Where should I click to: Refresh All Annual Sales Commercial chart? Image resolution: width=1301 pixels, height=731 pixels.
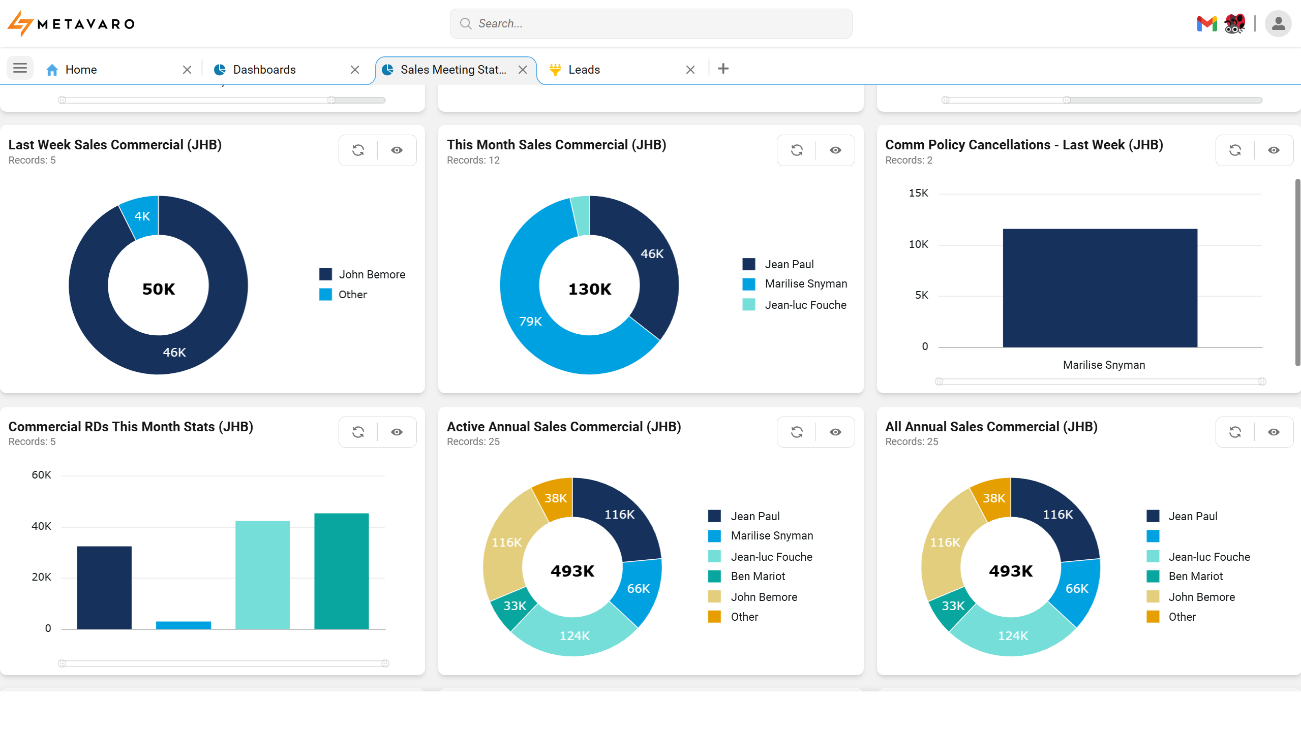coord(1235,432)
